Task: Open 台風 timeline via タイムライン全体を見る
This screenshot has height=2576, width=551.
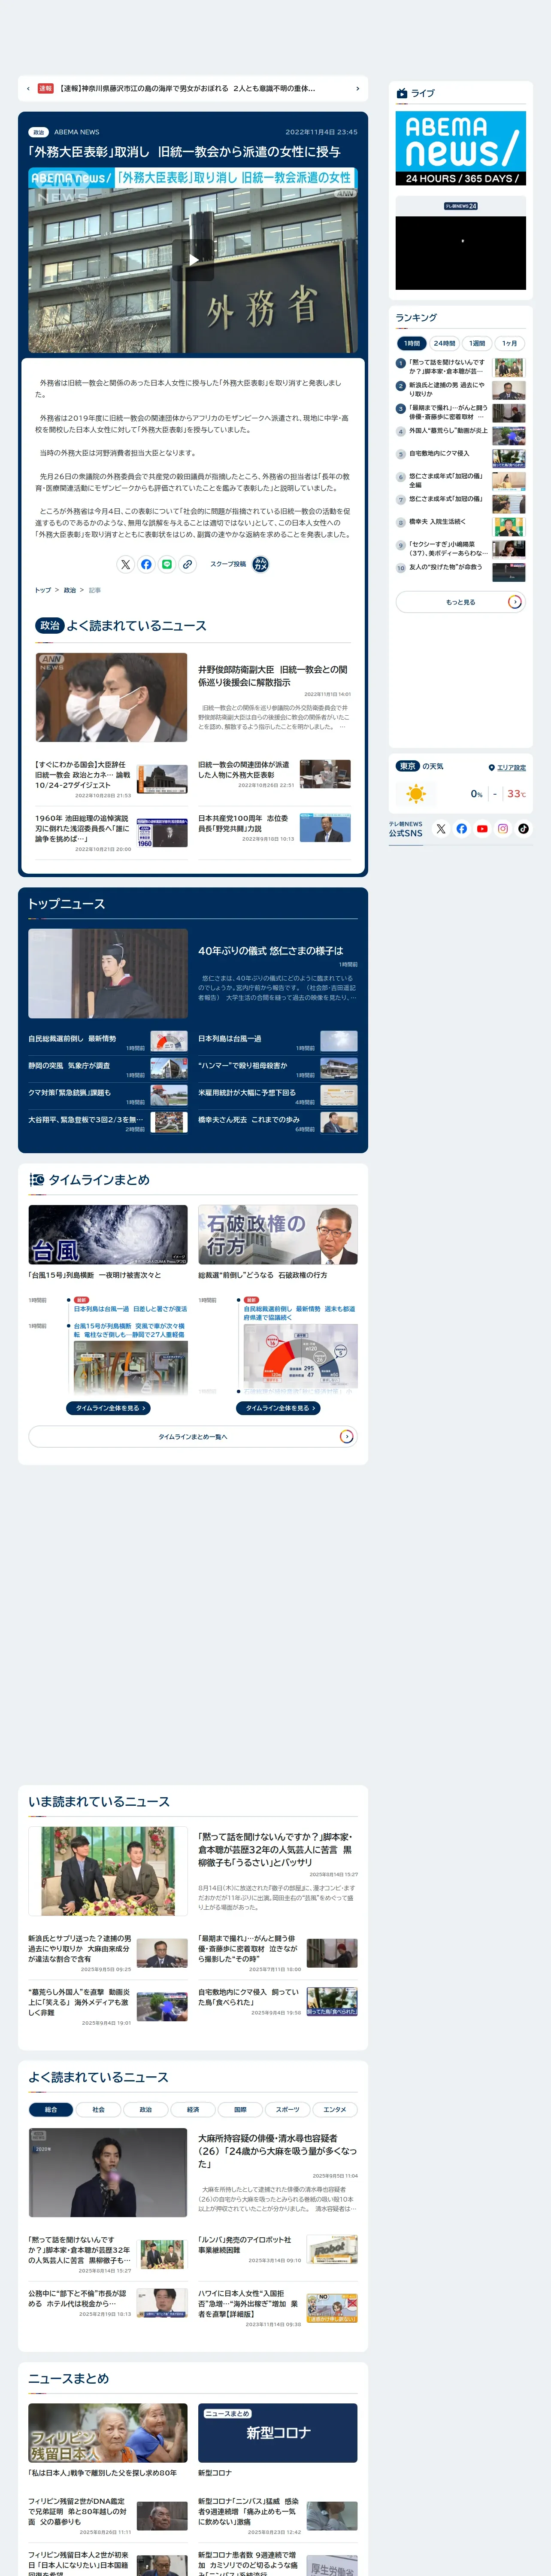Action: pos(108,1408)
